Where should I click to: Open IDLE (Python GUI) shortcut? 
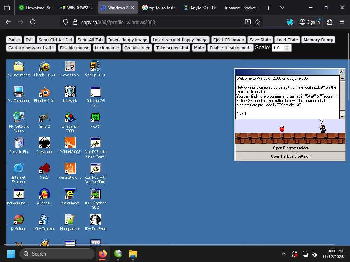[x=95, y=199]
